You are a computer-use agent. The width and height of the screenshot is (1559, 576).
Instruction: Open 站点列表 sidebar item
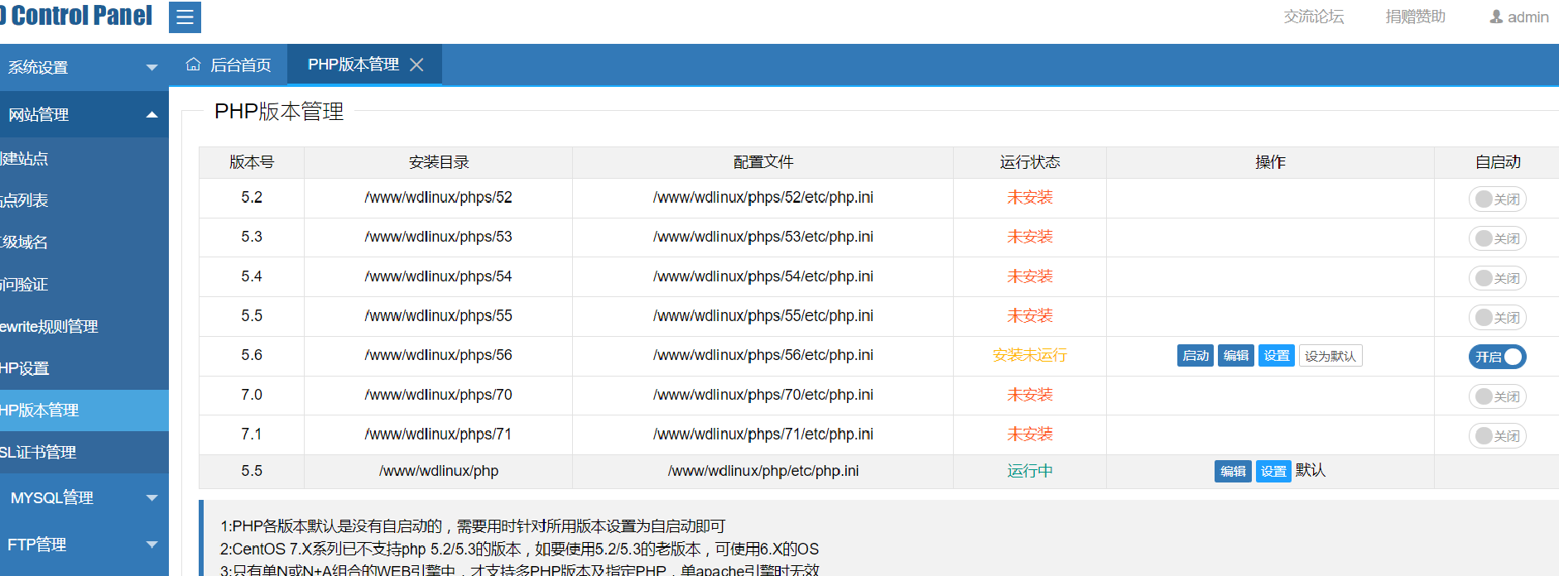(84, 200)
